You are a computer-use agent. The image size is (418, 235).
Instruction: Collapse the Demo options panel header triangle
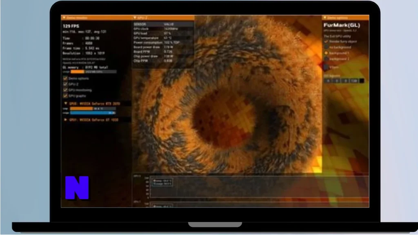coord(325,18)
